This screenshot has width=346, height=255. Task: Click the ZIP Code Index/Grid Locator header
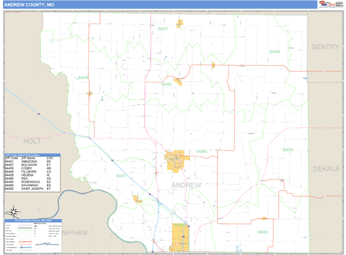(28, 155)
